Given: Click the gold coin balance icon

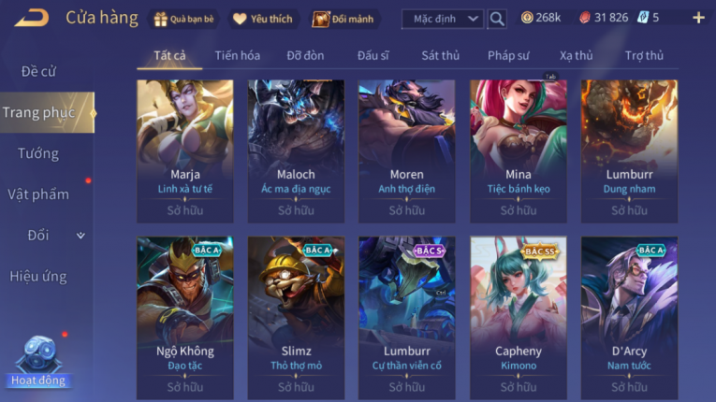Looking at the screenshot, I should tap(527, 18).
